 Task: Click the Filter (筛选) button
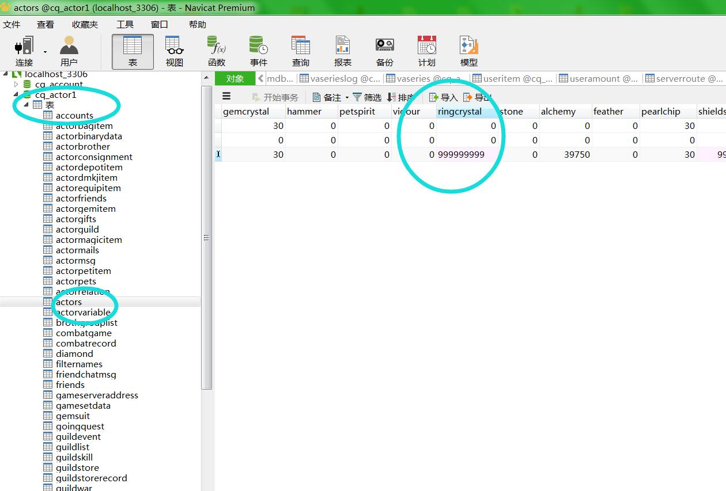(x=367, y=97)
